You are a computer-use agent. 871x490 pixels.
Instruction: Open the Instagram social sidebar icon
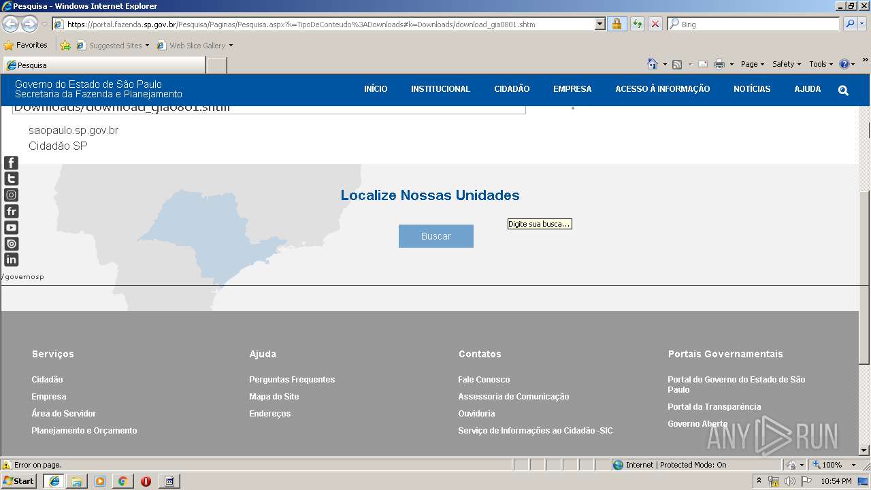(x=11, y=195)
